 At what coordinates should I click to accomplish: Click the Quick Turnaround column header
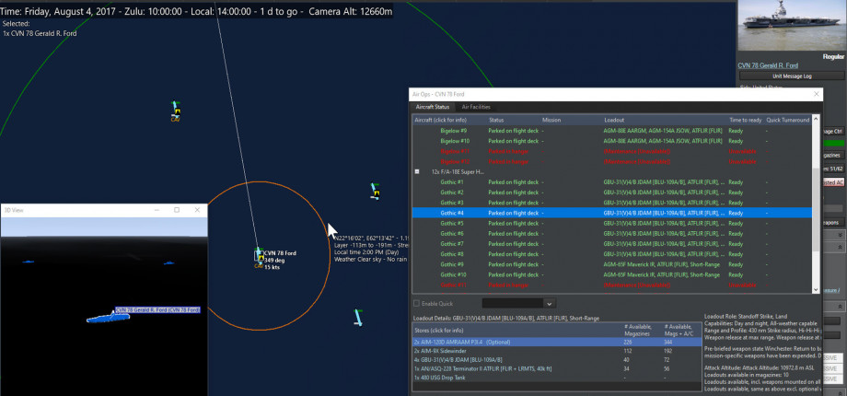pyautogui.click(x=787, y=120)
